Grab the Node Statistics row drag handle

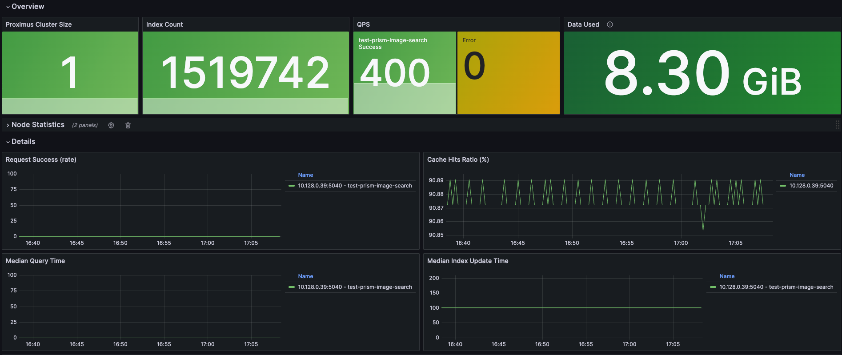837,125
